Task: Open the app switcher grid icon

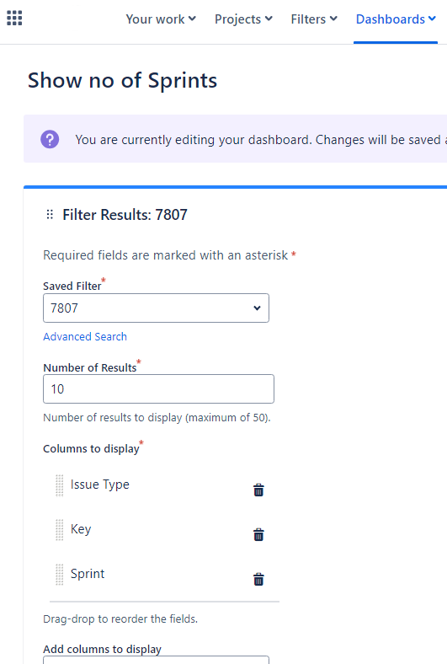Action: 14,19
